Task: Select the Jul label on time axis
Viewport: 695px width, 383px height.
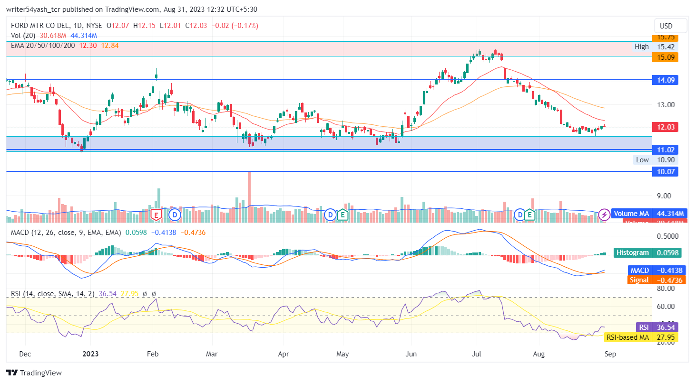Action: point(476,354)
